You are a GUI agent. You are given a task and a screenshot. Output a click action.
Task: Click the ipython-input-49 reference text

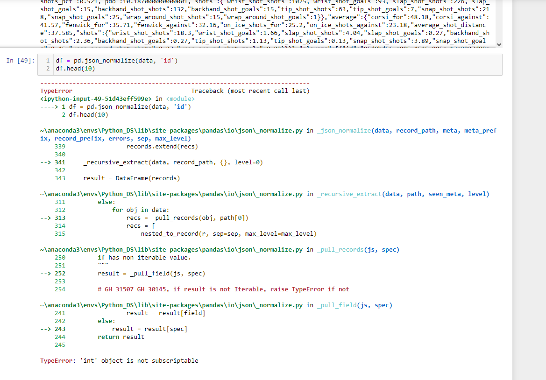(96, 99)
